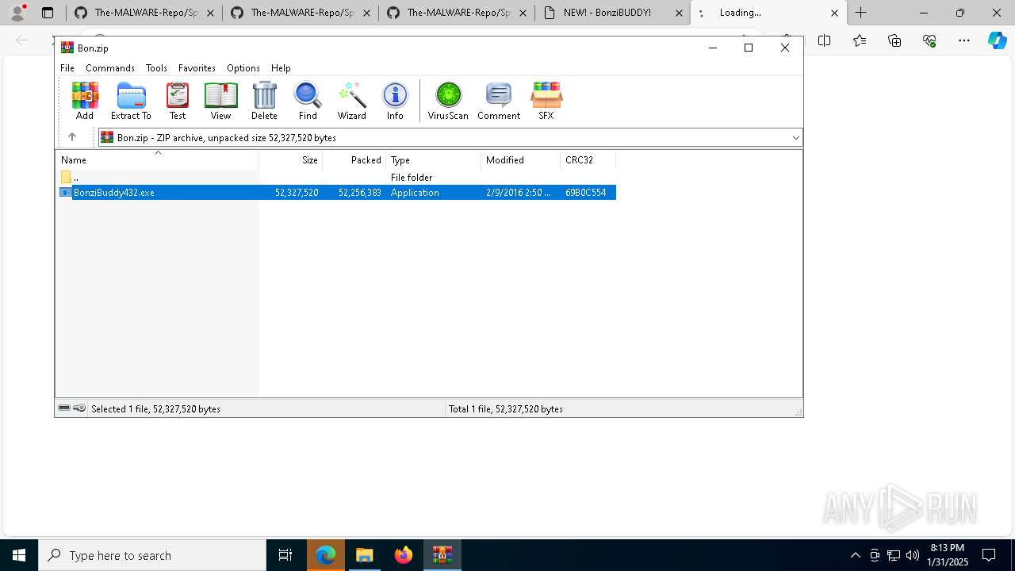The image size is (1015, 571).
Task: Click the drive icon in status bar
Action: (64, 408)
